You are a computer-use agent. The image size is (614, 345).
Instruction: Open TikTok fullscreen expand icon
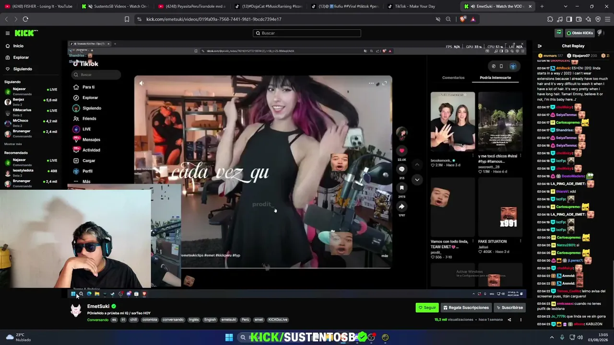pos(384,83)
